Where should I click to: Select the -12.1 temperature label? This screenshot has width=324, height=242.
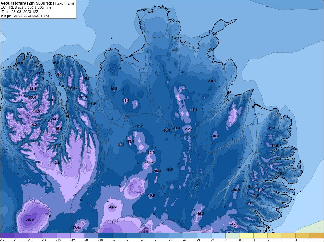83,97
